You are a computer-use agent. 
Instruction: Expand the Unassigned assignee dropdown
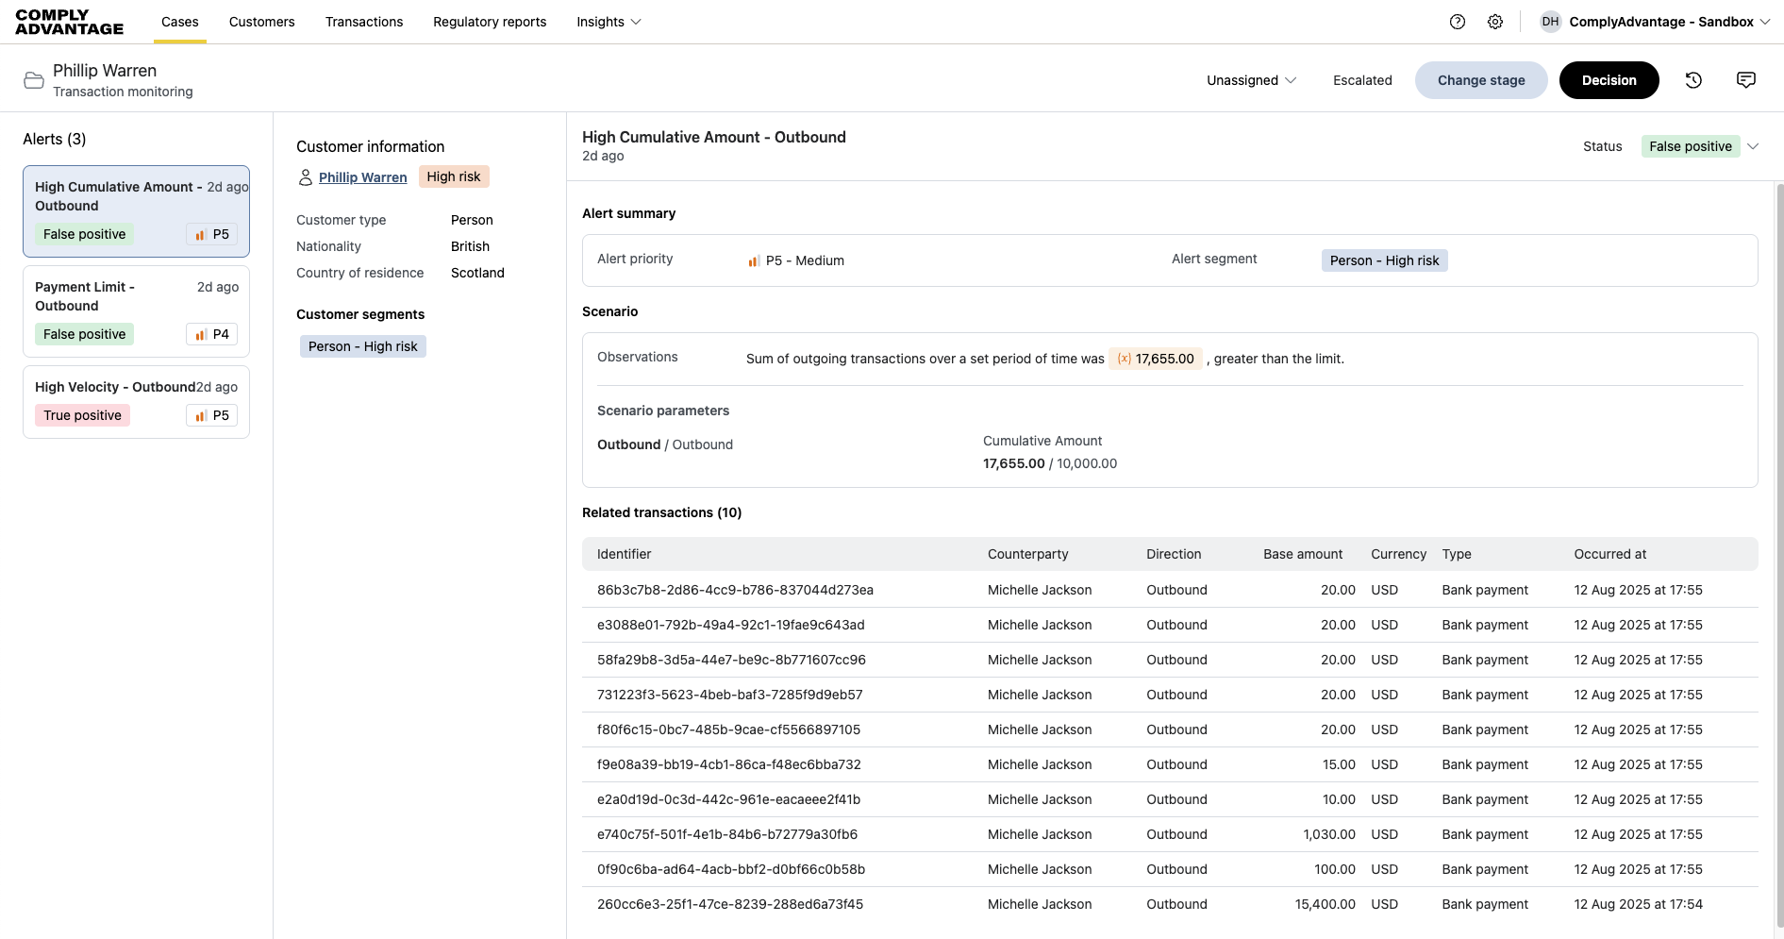click(1251, 80)
